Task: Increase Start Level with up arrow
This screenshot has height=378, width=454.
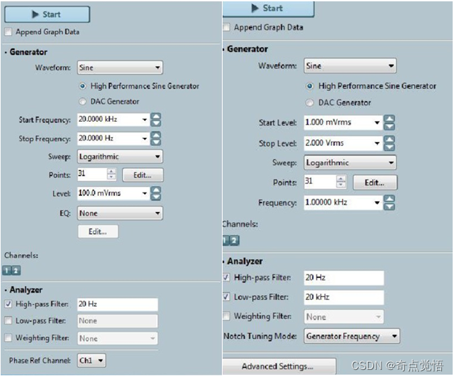Action: pos(389,119)
